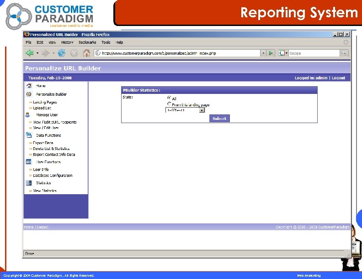Viewport: 362px width, 279px height.
Task: Open Delete List & Statistics link
Action: coord(51,149)
